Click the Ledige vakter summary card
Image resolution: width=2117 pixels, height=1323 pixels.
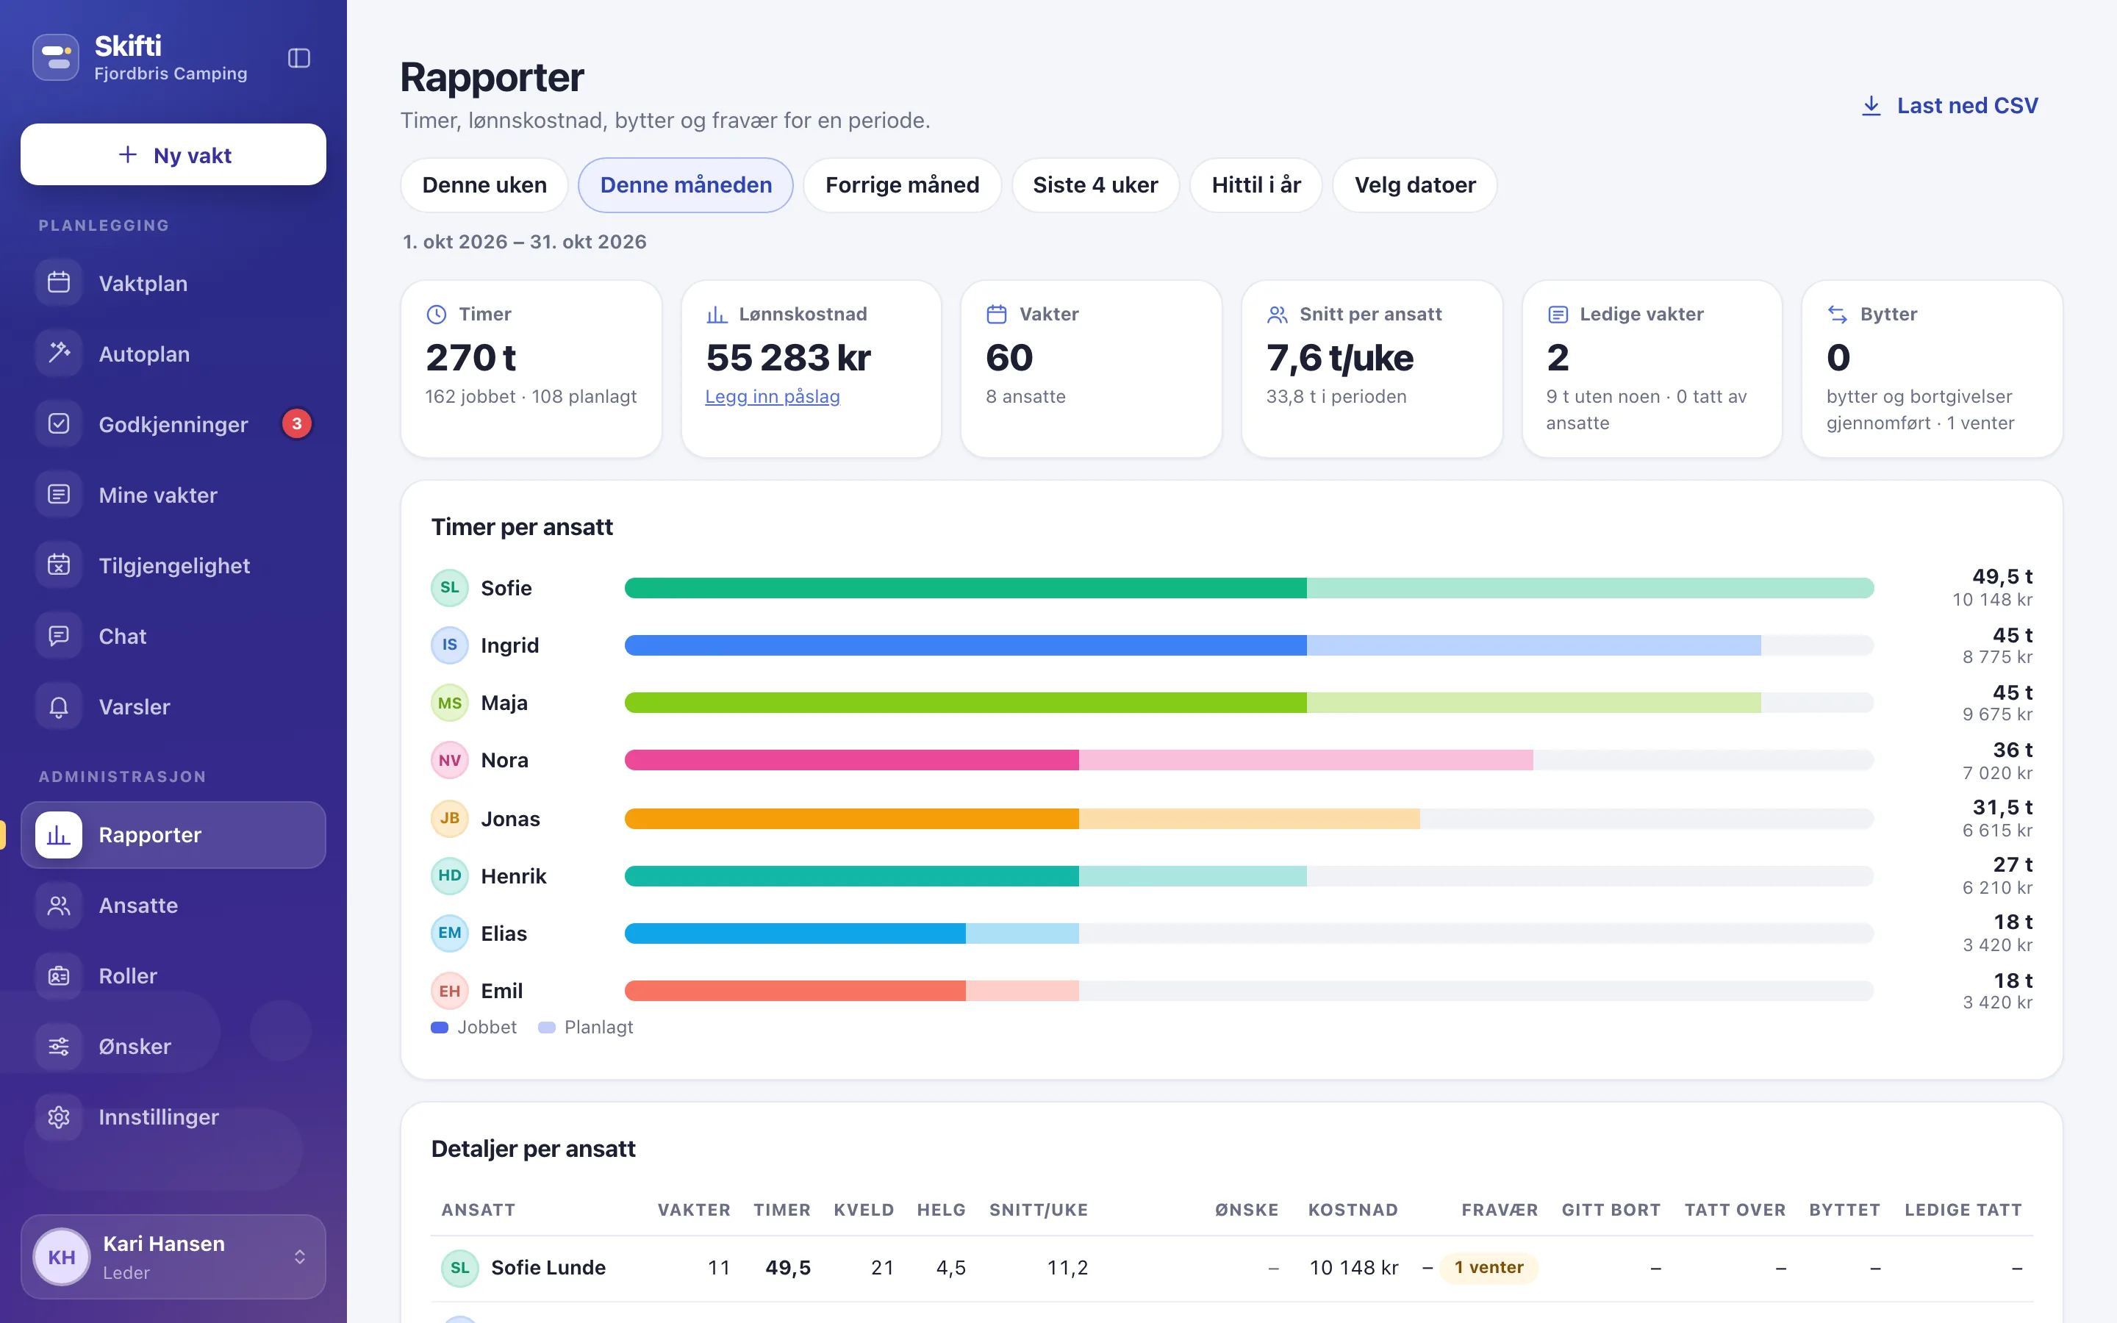(1652, 368)
